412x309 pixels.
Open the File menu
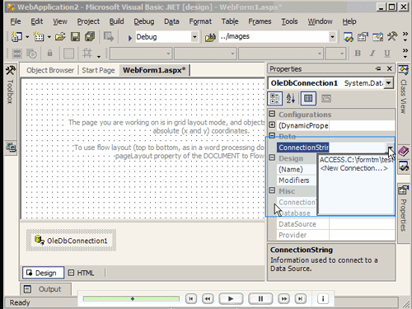(x=16, y=21)
